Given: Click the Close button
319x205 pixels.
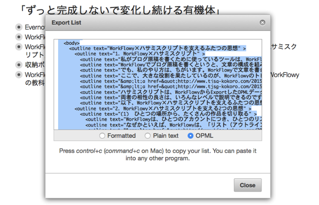Looking at the screenshot, I should pyautogui.click(x=248, y=185).
